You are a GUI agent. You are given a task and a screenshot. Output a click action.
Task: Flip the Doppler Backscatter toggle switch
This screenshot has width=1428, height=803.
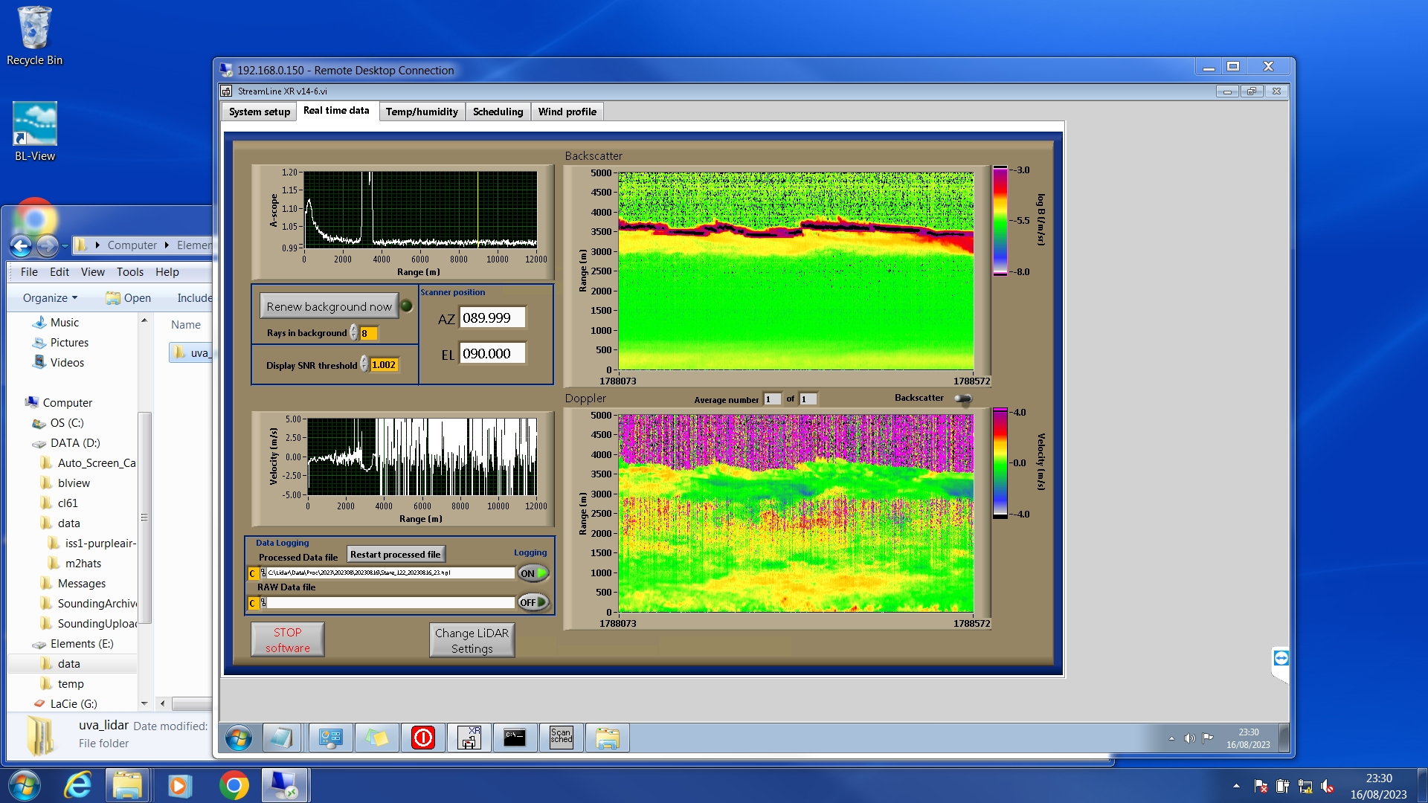coord(963,399)
